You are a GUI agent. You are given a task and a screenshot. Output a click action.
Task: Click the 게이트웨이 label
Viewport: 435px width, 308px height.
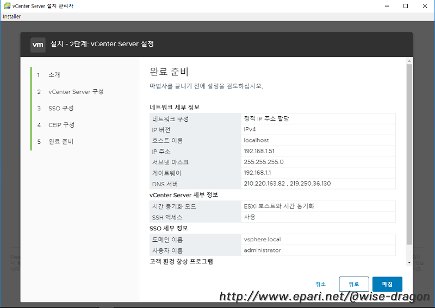pos(166,173)
